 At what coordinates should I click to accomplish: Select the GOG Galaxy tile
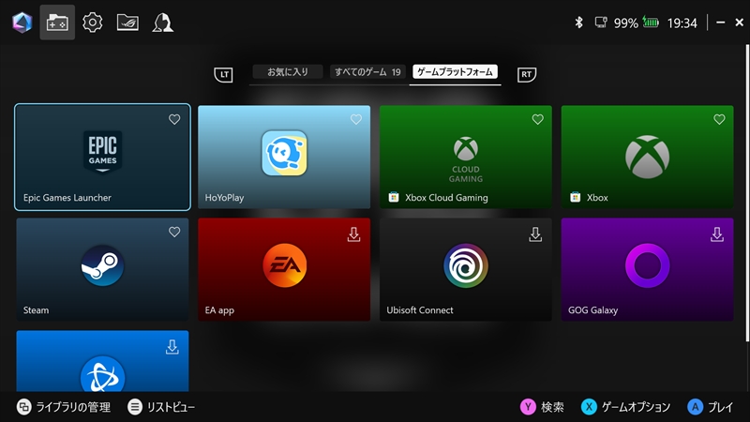647,269
